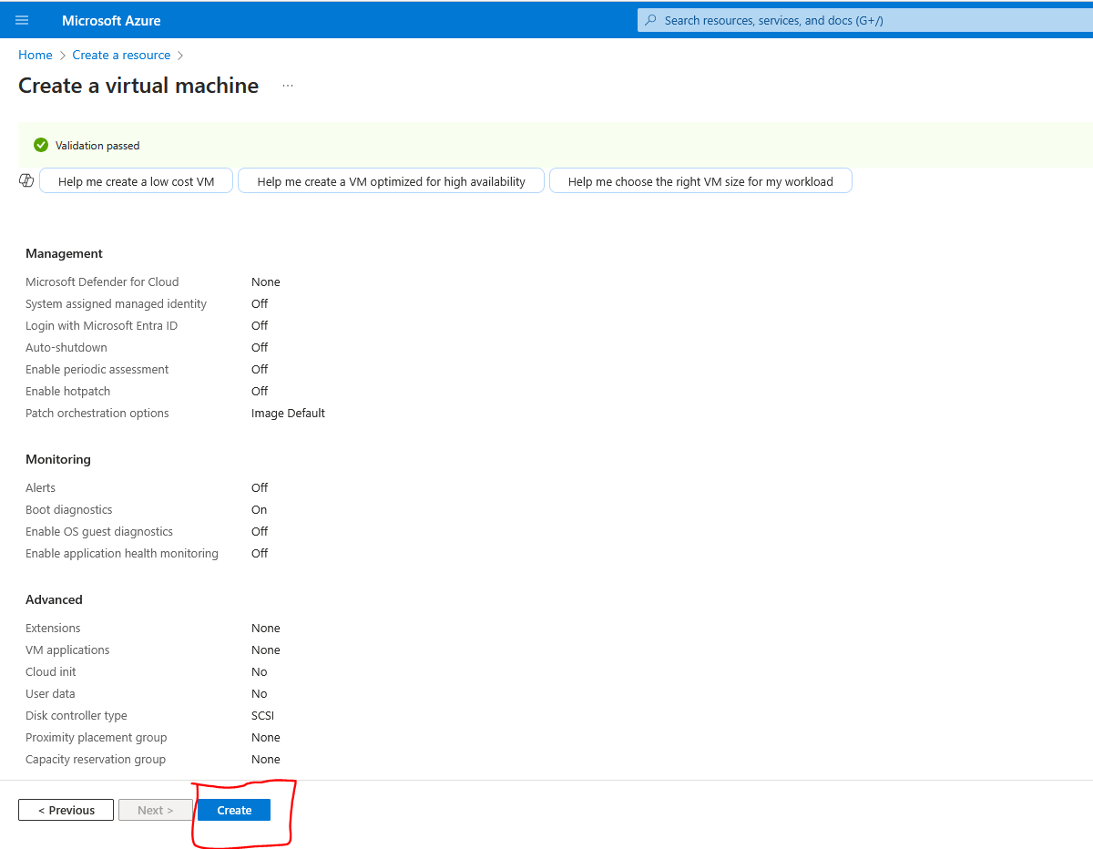Screen dimensions: 1093x849
Task: Click Enable periodic assessment label
Action: tap(97, 369)
